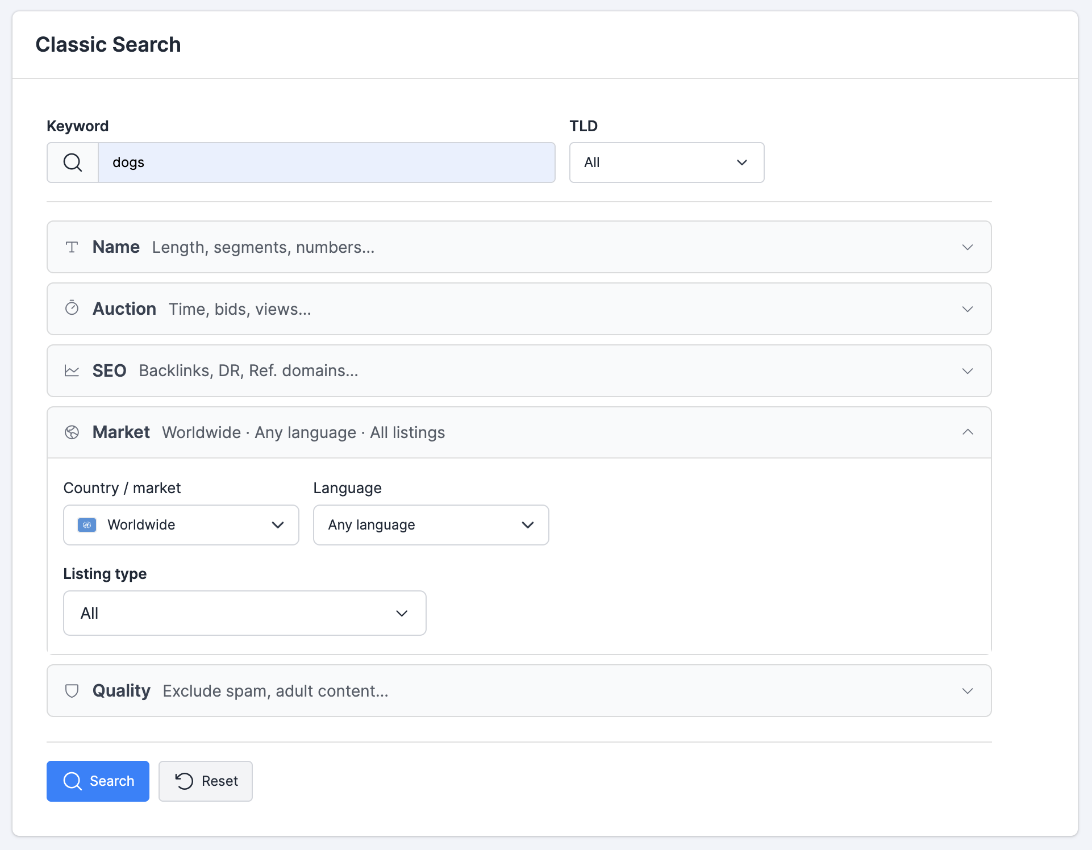
Task: Click the 'Time, bids, views...' description
Action: pyautogui.click(x=240, y=309)
